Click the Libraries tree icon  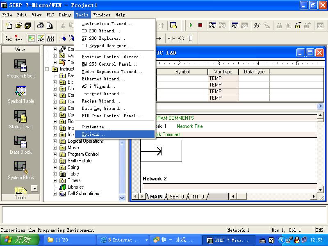pyautogui.click(x=62, y=187)
